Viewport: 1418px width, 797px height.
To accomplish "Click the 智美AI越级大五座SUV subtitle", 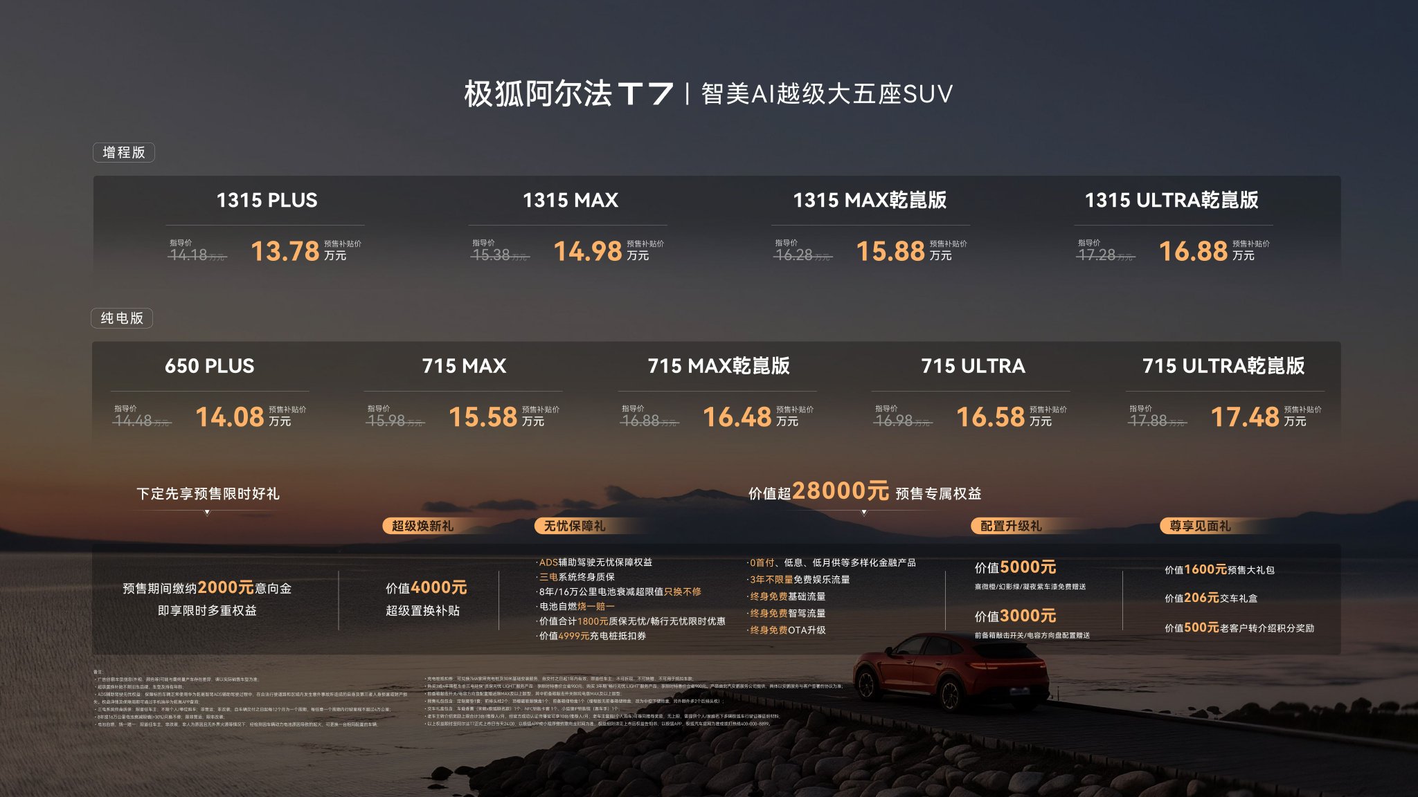I will pos(827,94).
